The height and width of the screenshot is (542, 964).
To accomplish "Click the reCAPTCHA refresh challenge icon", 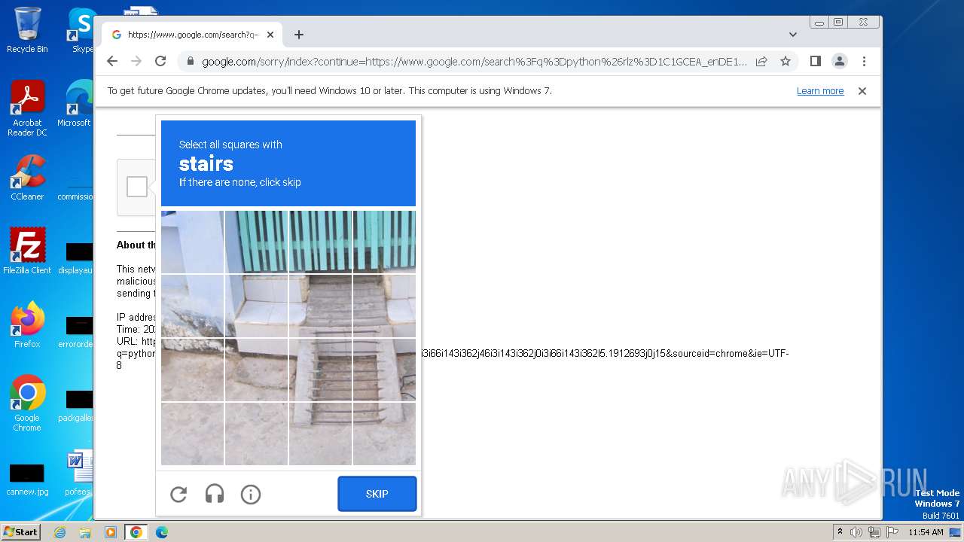I will (x=178, y=495).
